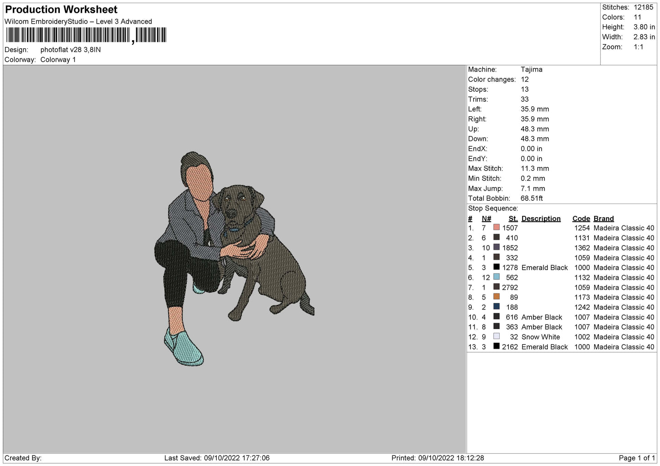
Task: Click the light blue swatch in stop 6
Action: click(496, 277)
